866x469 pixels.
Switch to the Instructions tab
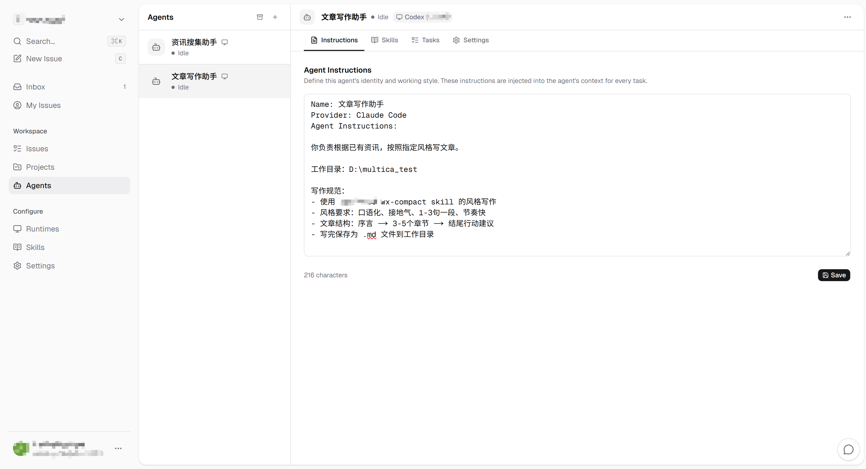pyautogui.click(x=334, y=40)
